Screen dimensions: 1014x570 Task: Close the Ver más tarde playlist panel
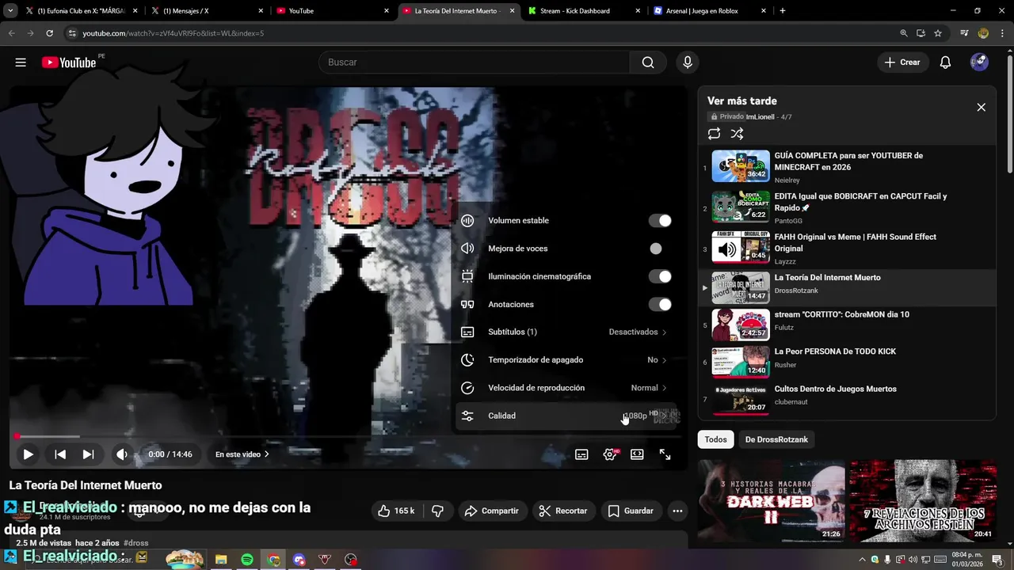(x=981, y=107)
